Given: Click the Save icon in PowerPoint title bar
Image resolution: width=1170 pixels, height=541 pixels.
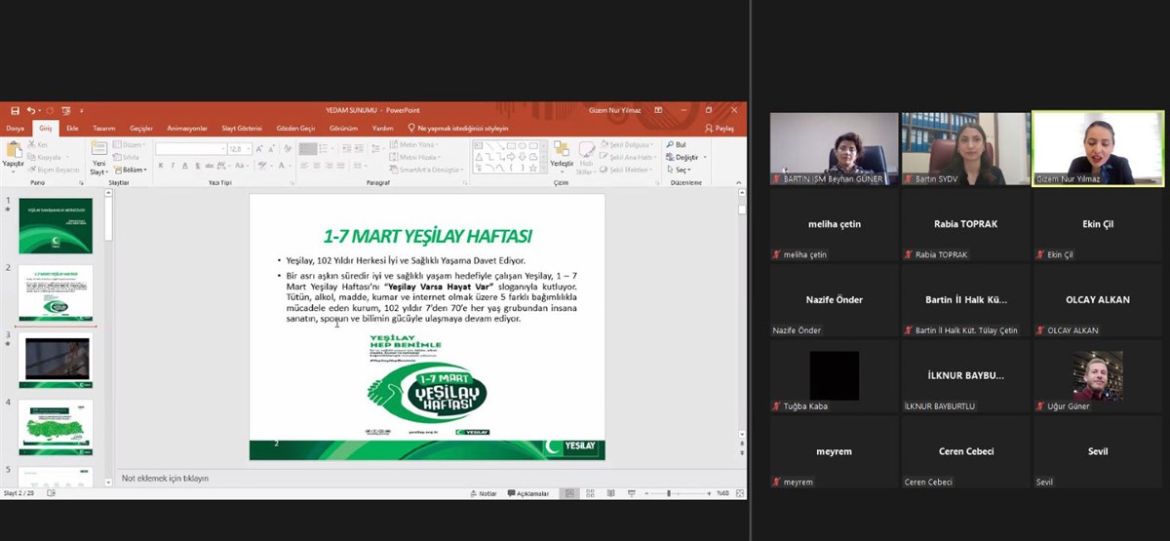Looking at the screenshot, I should click(x=18, y=110).
